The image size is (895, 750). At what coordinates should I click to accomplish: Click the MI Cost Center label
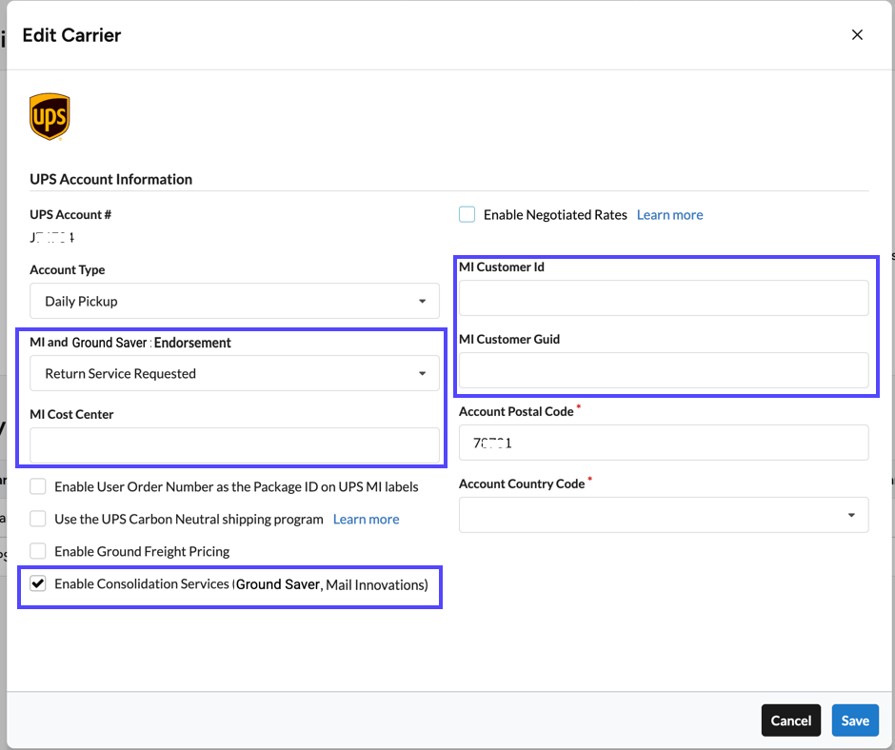coord(71,414)
